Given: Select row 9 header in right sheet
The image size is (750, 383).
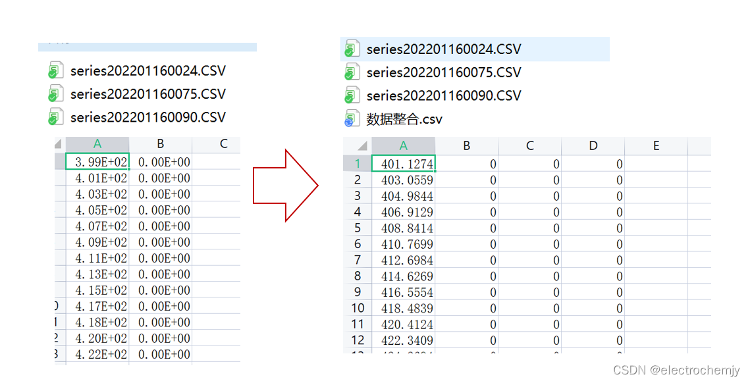Looking at the screenshot, I should coord(358,292).
